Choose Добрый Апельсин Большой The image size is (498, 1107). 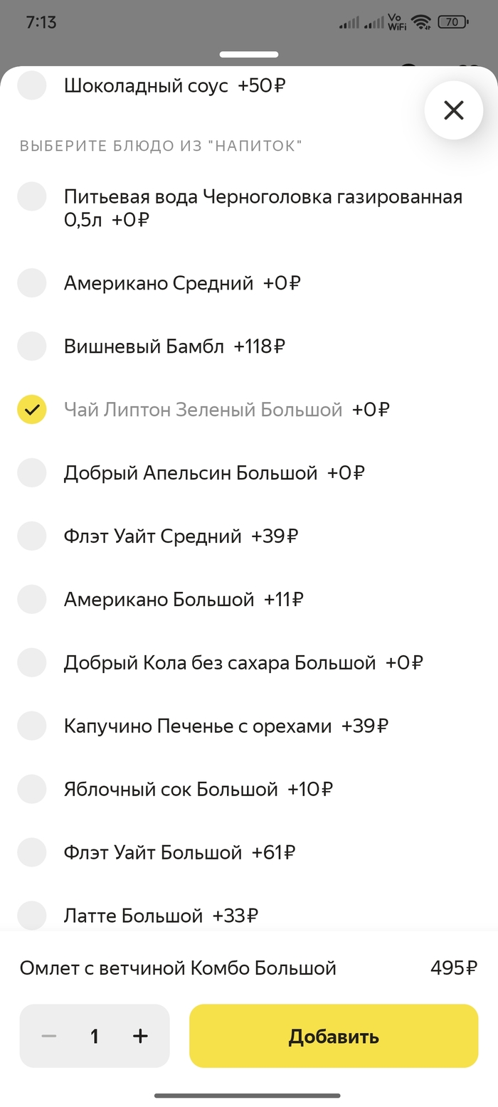pos(32,473)
